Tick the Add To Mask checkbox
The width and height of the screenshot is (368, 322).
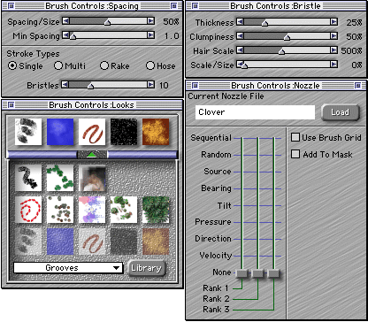click(295, 154)
